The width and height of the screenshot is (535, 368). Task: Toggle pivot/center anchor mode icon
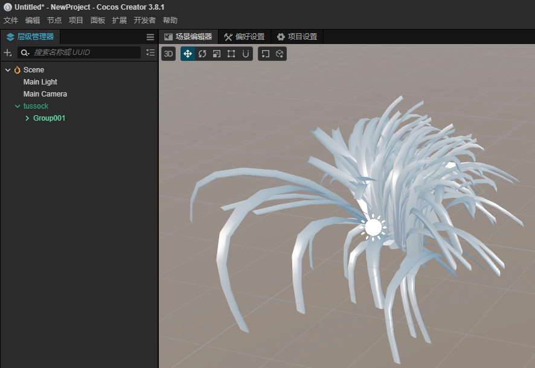[x=265, y=54]
